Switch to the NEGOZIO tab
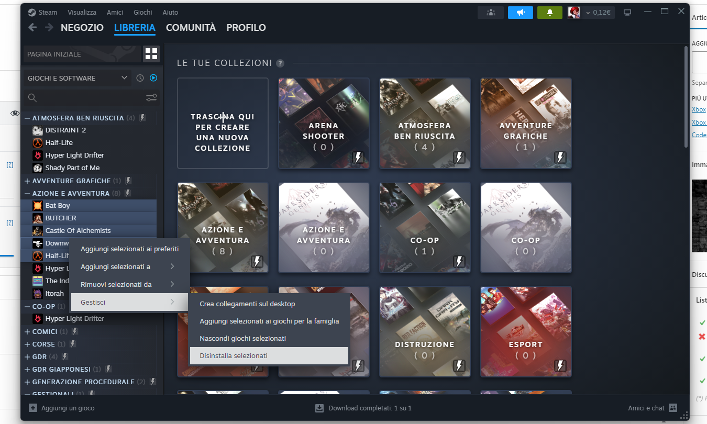Viewport: 707px width, 424px height. click(82, 28)
